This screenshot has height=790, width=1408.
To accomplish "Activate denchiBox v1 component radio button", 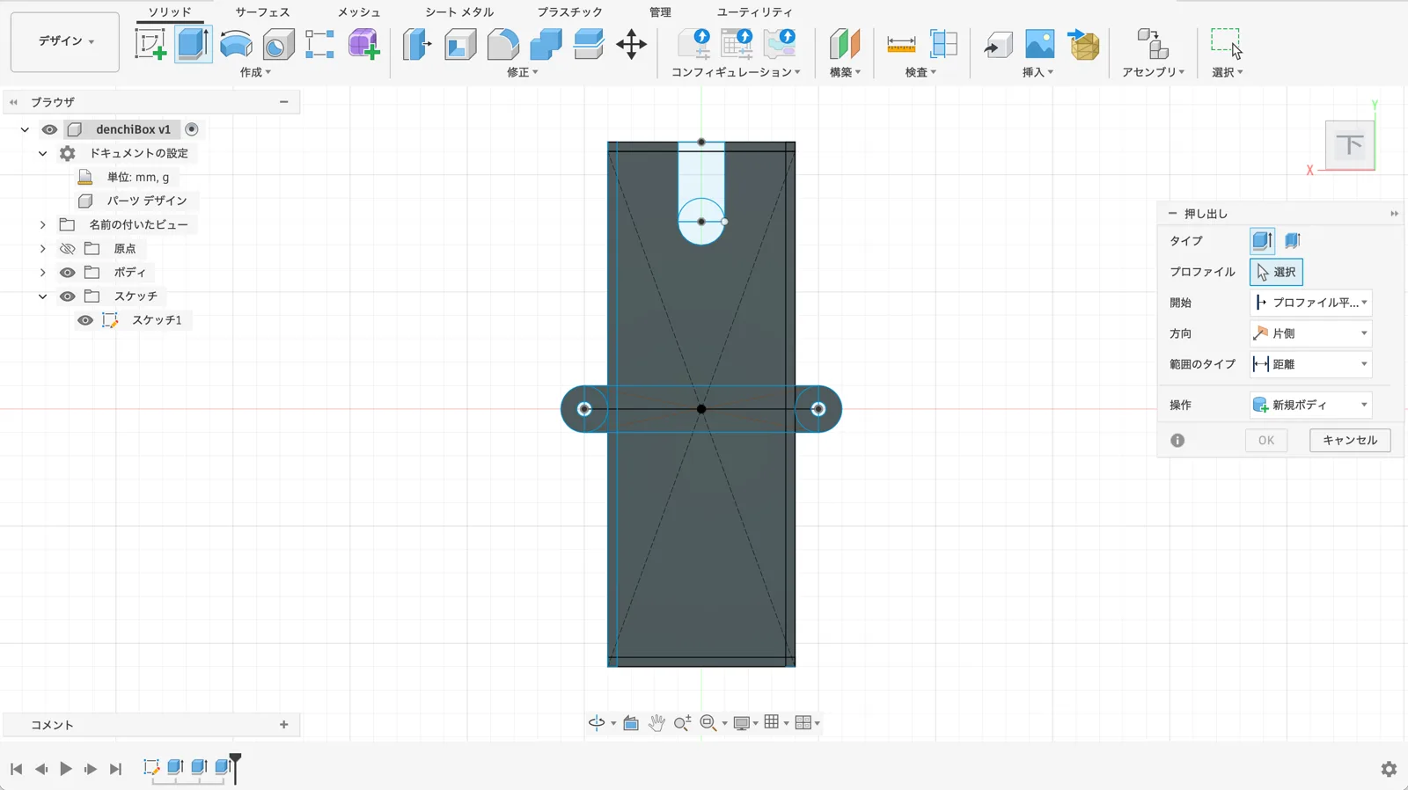I will [192, 129].
